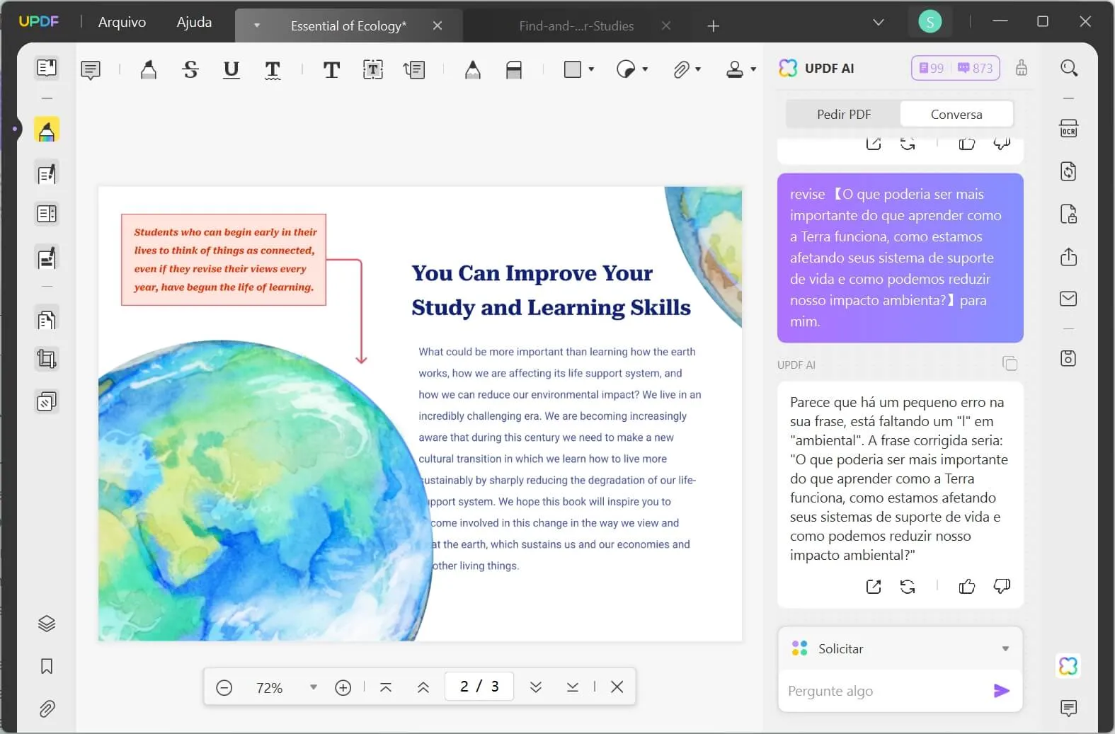Click thumbs down on the AI response
Screen dimensions: 1115x734
point(1002,586)
